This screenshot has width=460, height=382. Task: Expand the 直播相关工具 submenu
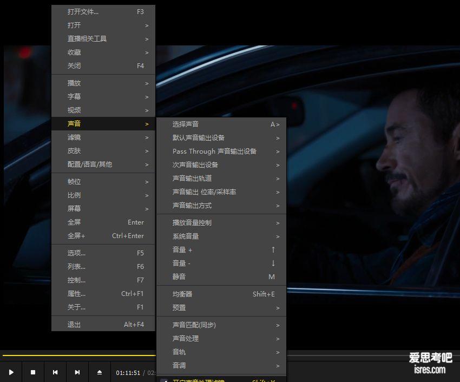[103, 39]
